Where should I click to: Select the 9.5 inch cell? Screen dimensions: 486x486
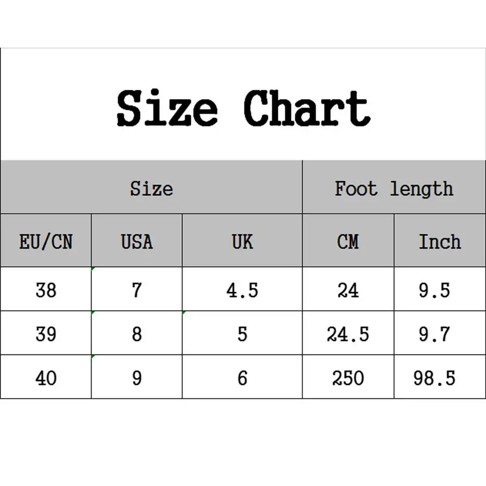click(435, 290)
